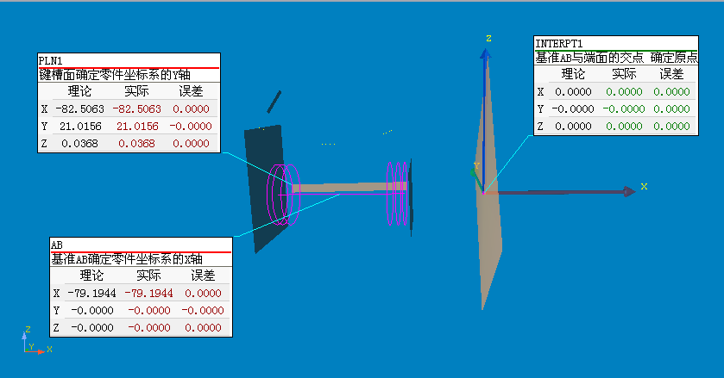Select the dark blue keyway plane PLN1 graphic
The height and width of the screenshot is (378, 724).
268,184
